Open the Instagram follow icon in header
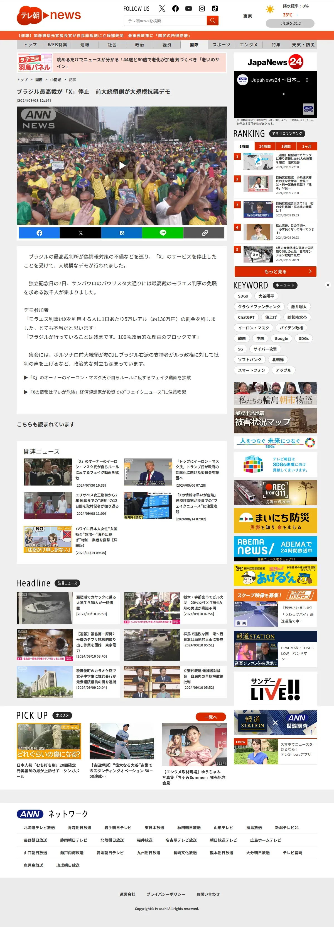334x927 pixels. click(202, 9)
